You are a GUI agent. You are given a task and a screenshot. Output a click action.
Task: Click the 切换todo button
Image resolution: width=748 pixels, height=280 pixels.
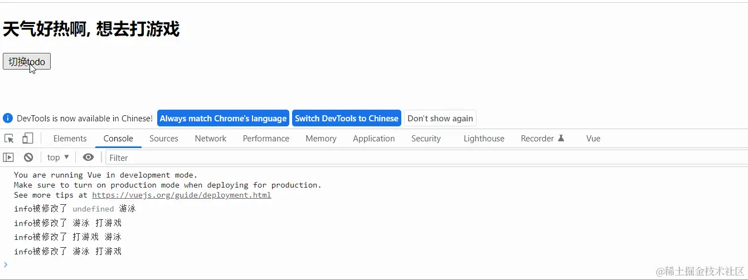tap(27, 62)
